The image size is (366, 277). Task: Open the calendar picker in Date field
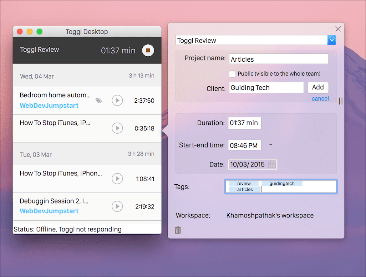coord(272,164)
